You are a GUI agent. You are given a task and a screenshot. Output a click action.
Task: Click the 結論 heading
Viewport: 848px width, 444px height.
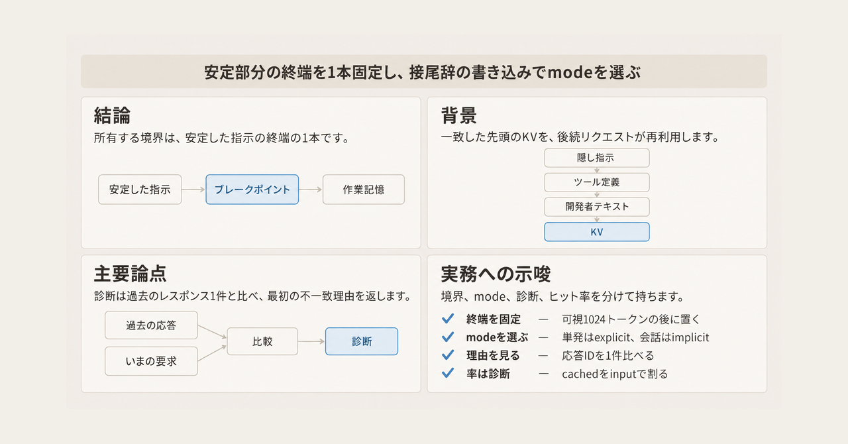pyautogui.click(x=112, y=116)
